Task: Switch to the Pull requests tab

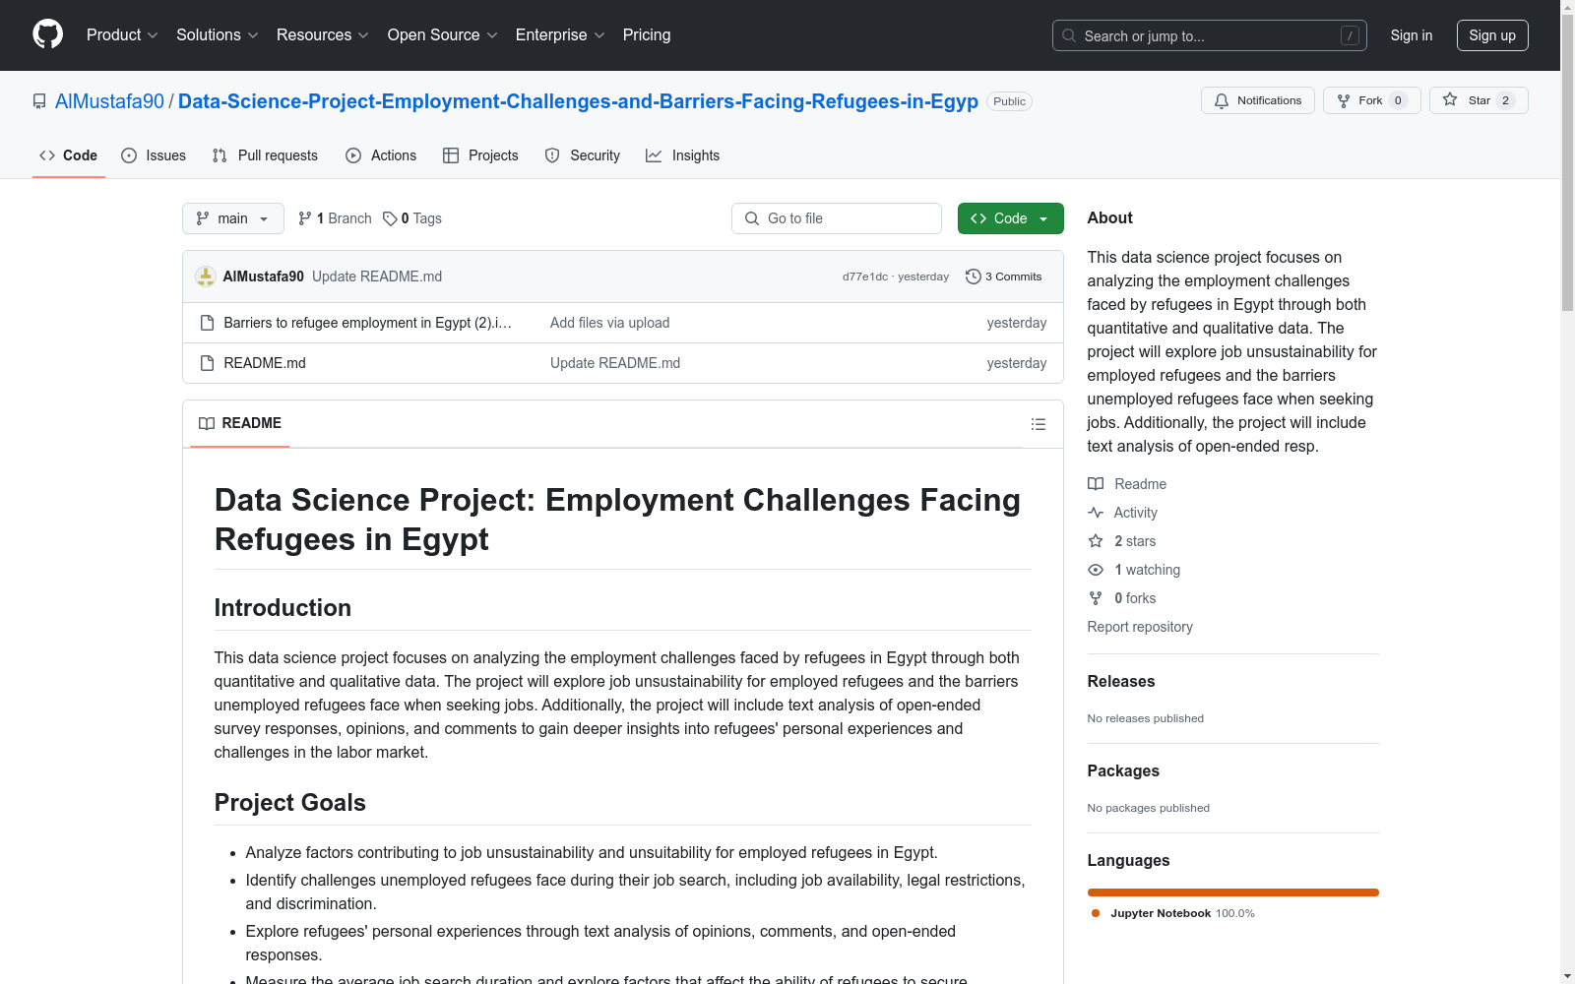Action: click(x=265, y=155)
